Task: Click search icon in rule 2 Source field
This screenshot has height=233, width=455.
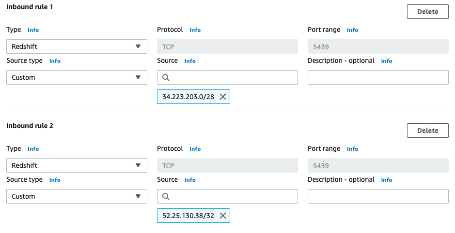Action: (166, 196)
